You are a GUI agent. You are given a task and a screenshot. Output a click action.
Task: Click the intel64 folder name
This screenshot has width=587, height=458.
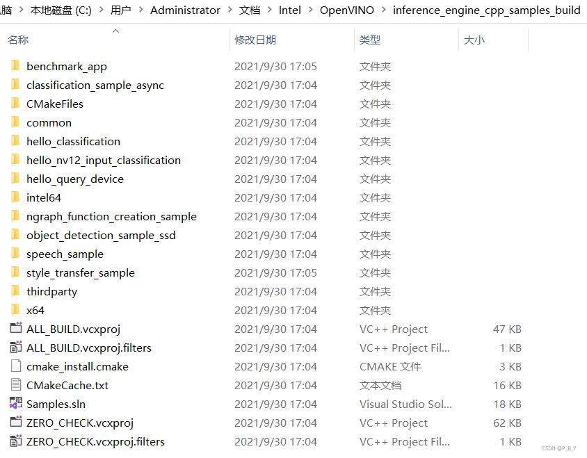pyautogui.click(x=44, y=197)
